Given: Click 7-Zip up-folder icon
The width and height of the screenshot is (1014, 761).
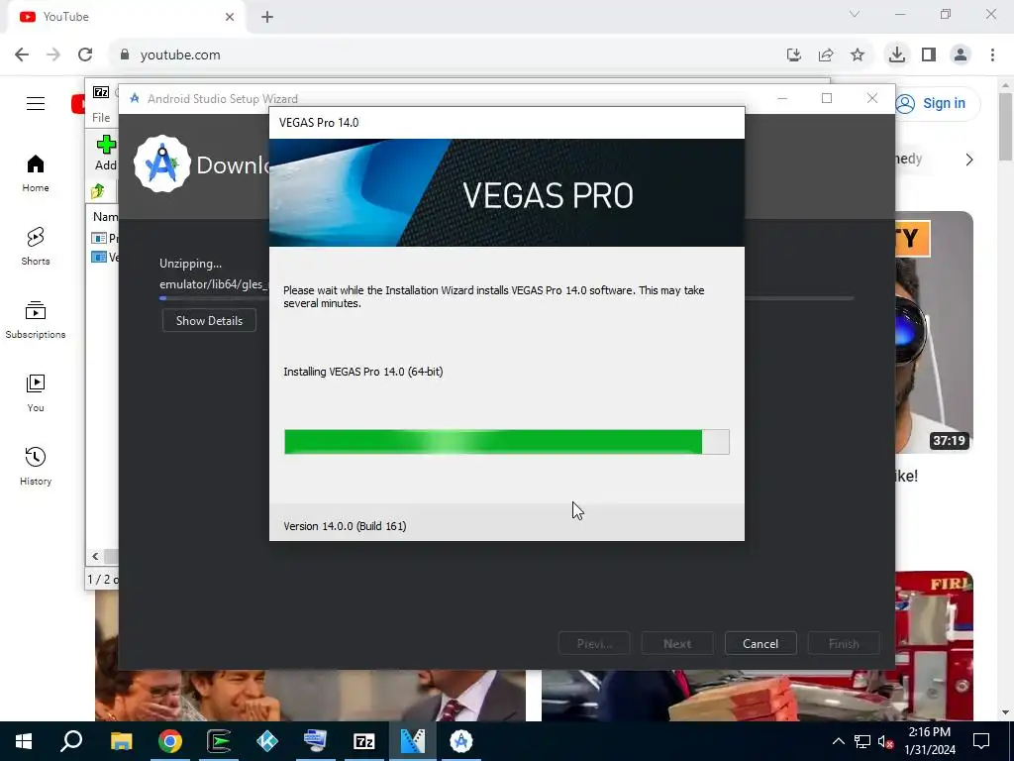Looking at the screenshot, I should tap(98, 191).
